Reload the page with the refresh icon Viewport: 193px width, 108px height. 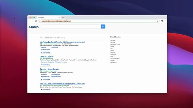pyautogui.click(x=36, y=21)
